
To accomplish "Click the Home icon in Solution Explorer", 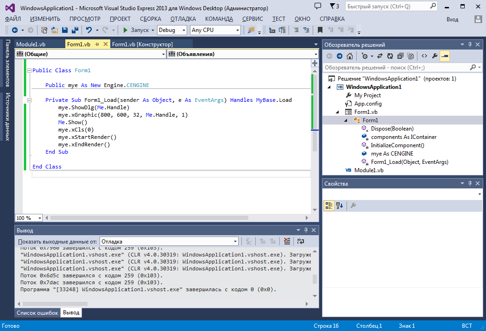I will [x=350, y=56].
